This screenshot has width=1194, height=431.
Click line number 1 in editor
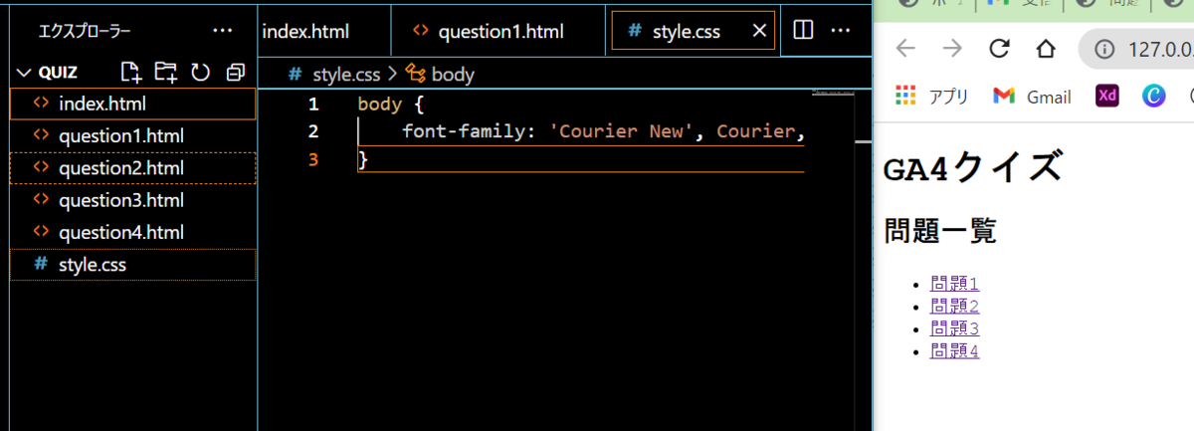click(313, 104)
